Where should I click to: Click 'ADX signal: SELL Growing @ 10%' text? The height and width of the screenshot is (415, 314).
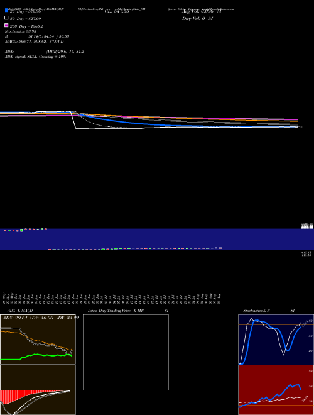tap(35, 57)
